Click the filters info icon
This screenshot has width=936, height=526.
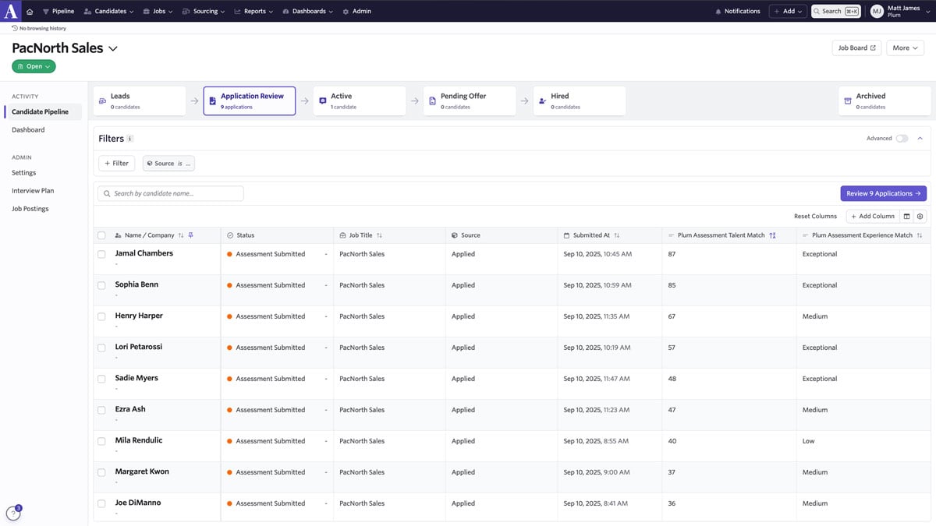pyautogui.click(x=130, y=139)
